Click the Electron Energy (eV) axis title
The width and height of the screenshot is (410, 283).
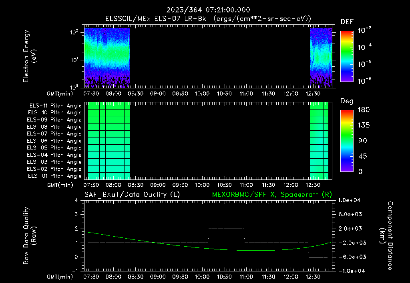pyautogui.click(x=30, y=56)
